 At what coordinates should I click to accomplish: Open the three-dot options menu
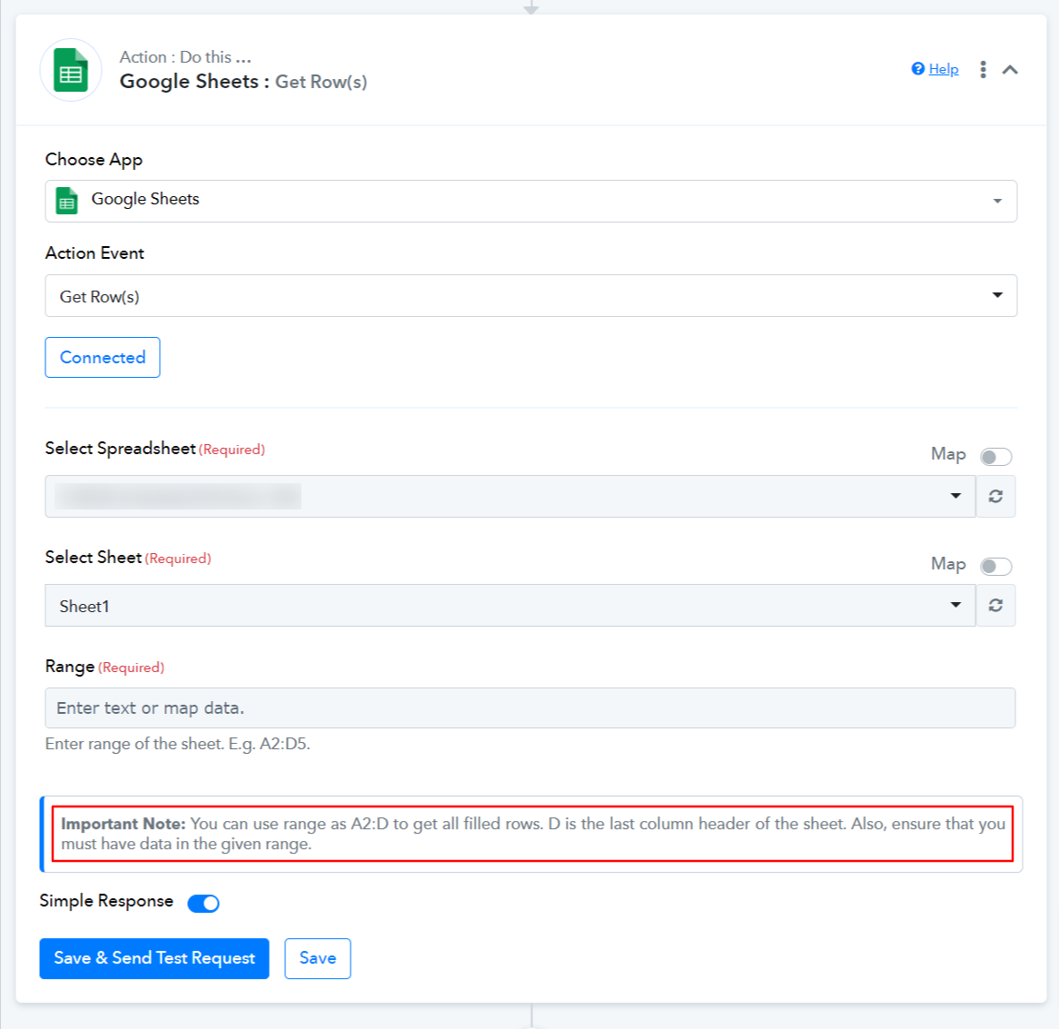pyautogui.click(x=983, y=70)
